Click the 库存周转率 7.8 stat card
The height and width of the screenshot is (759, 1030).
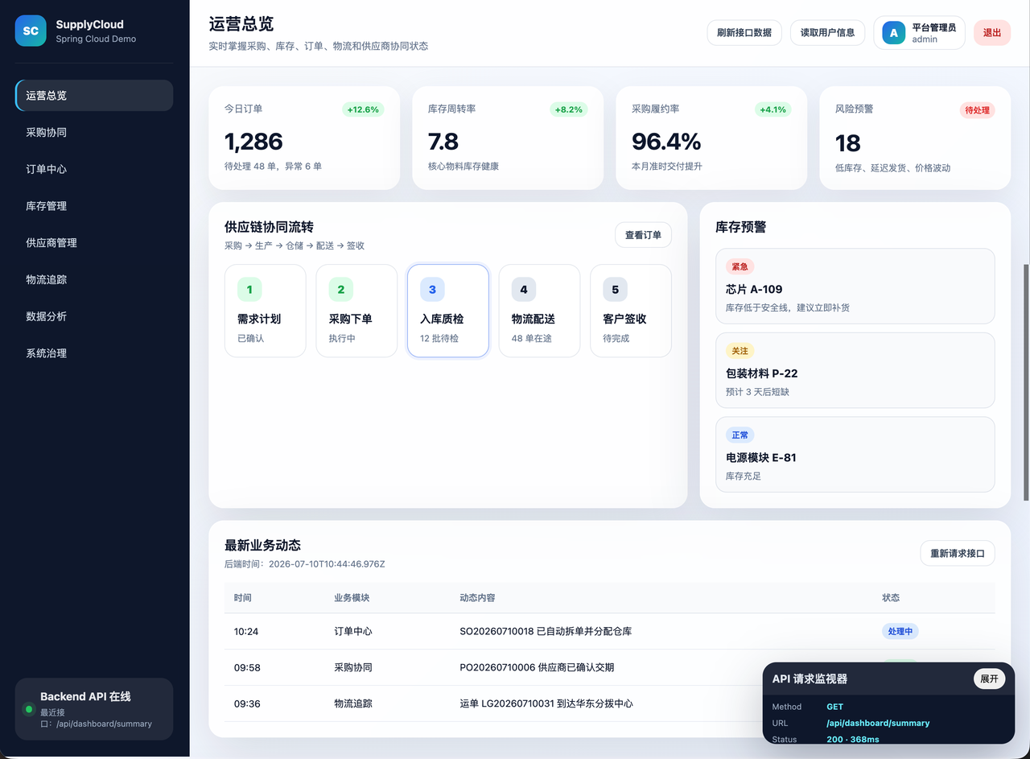pos(508,138)
